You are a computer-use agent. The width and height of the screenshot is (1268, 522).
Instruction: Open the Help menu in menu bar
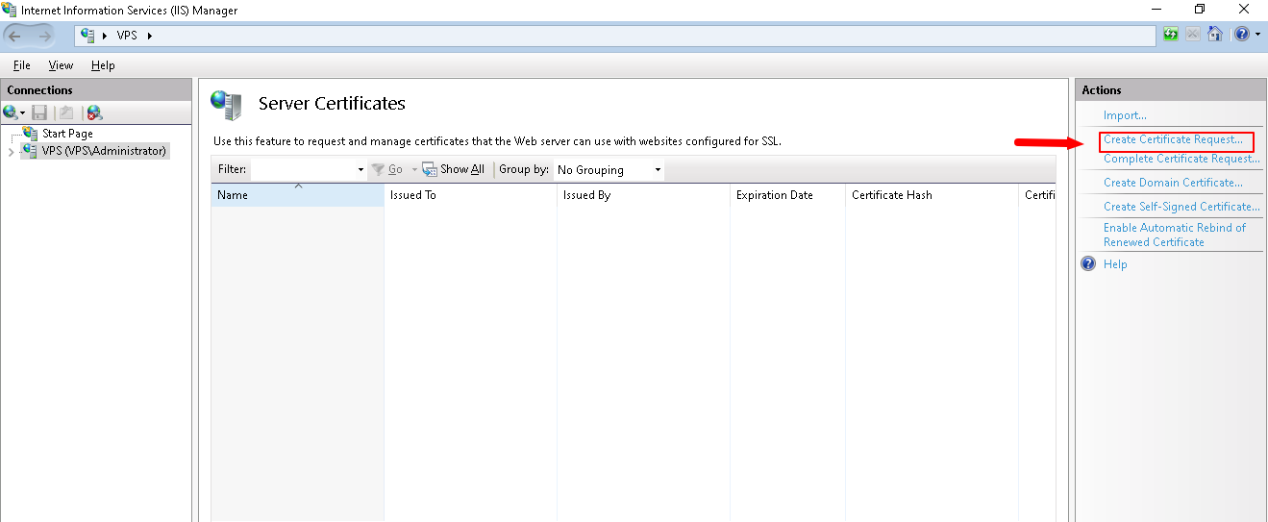click(x=103, y=65)
